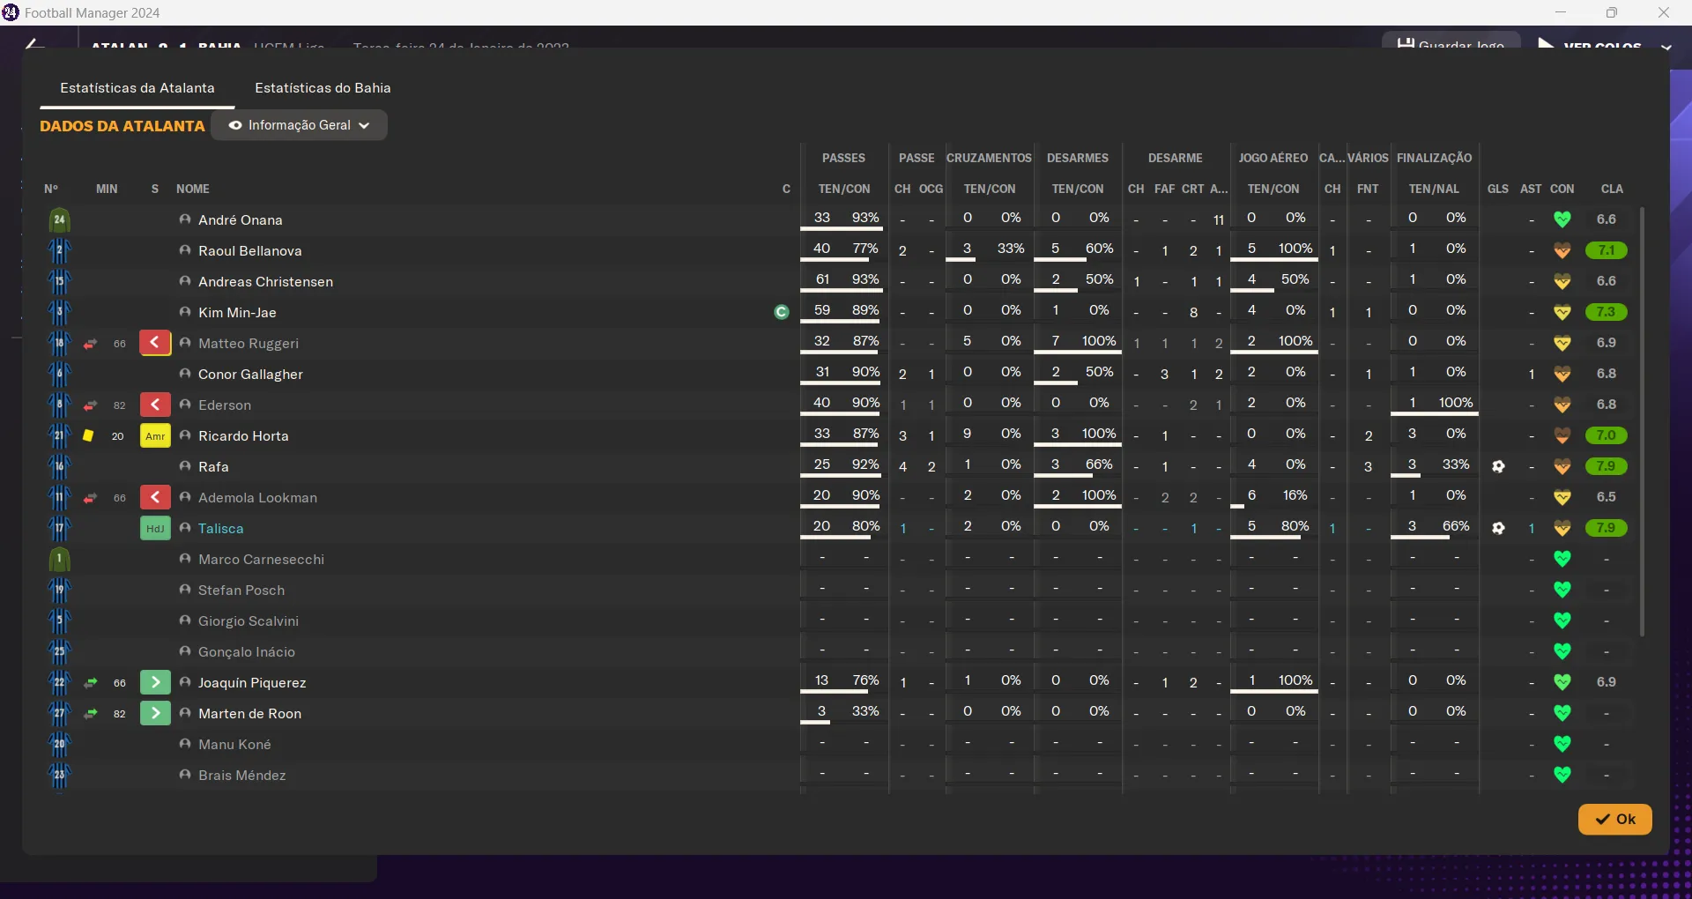Click the player info icon beside Rafa

[185, 466]
